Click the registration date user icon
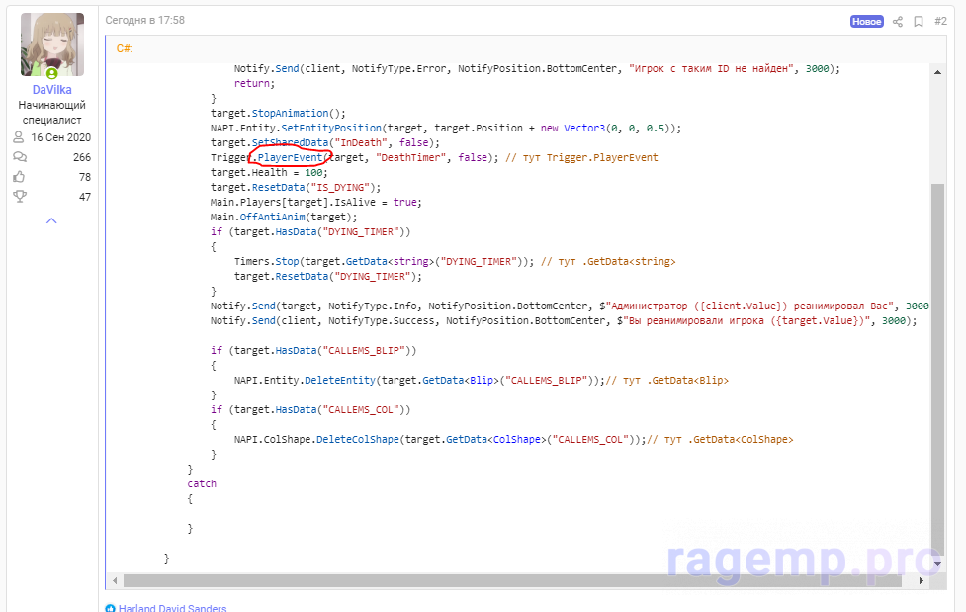This screenshot has width=966, height=612. pos(19,137)
